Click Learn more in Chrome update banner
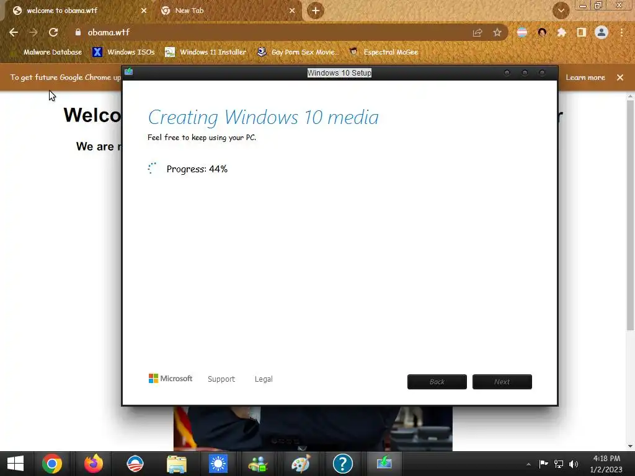The width and height of the screenshot is (635, 476). click(x=585, y=77)
